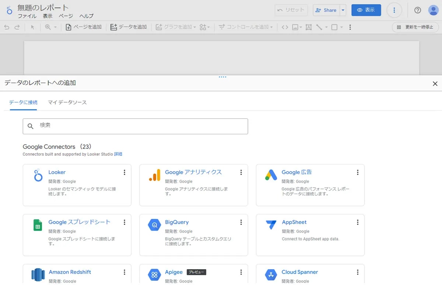
Task: Open three-dot menu on Google アナリティクス card
Action: [241, 172]
